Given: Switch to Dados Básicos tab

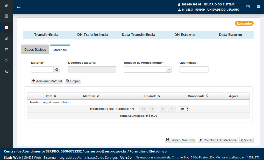Looking at the screenshot, I should pos(35,50).
